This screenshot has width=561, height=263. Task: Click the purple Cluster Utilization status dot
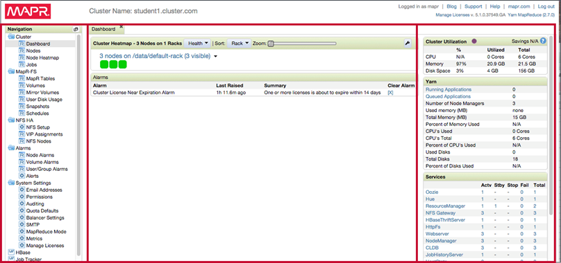coord(474,42)
